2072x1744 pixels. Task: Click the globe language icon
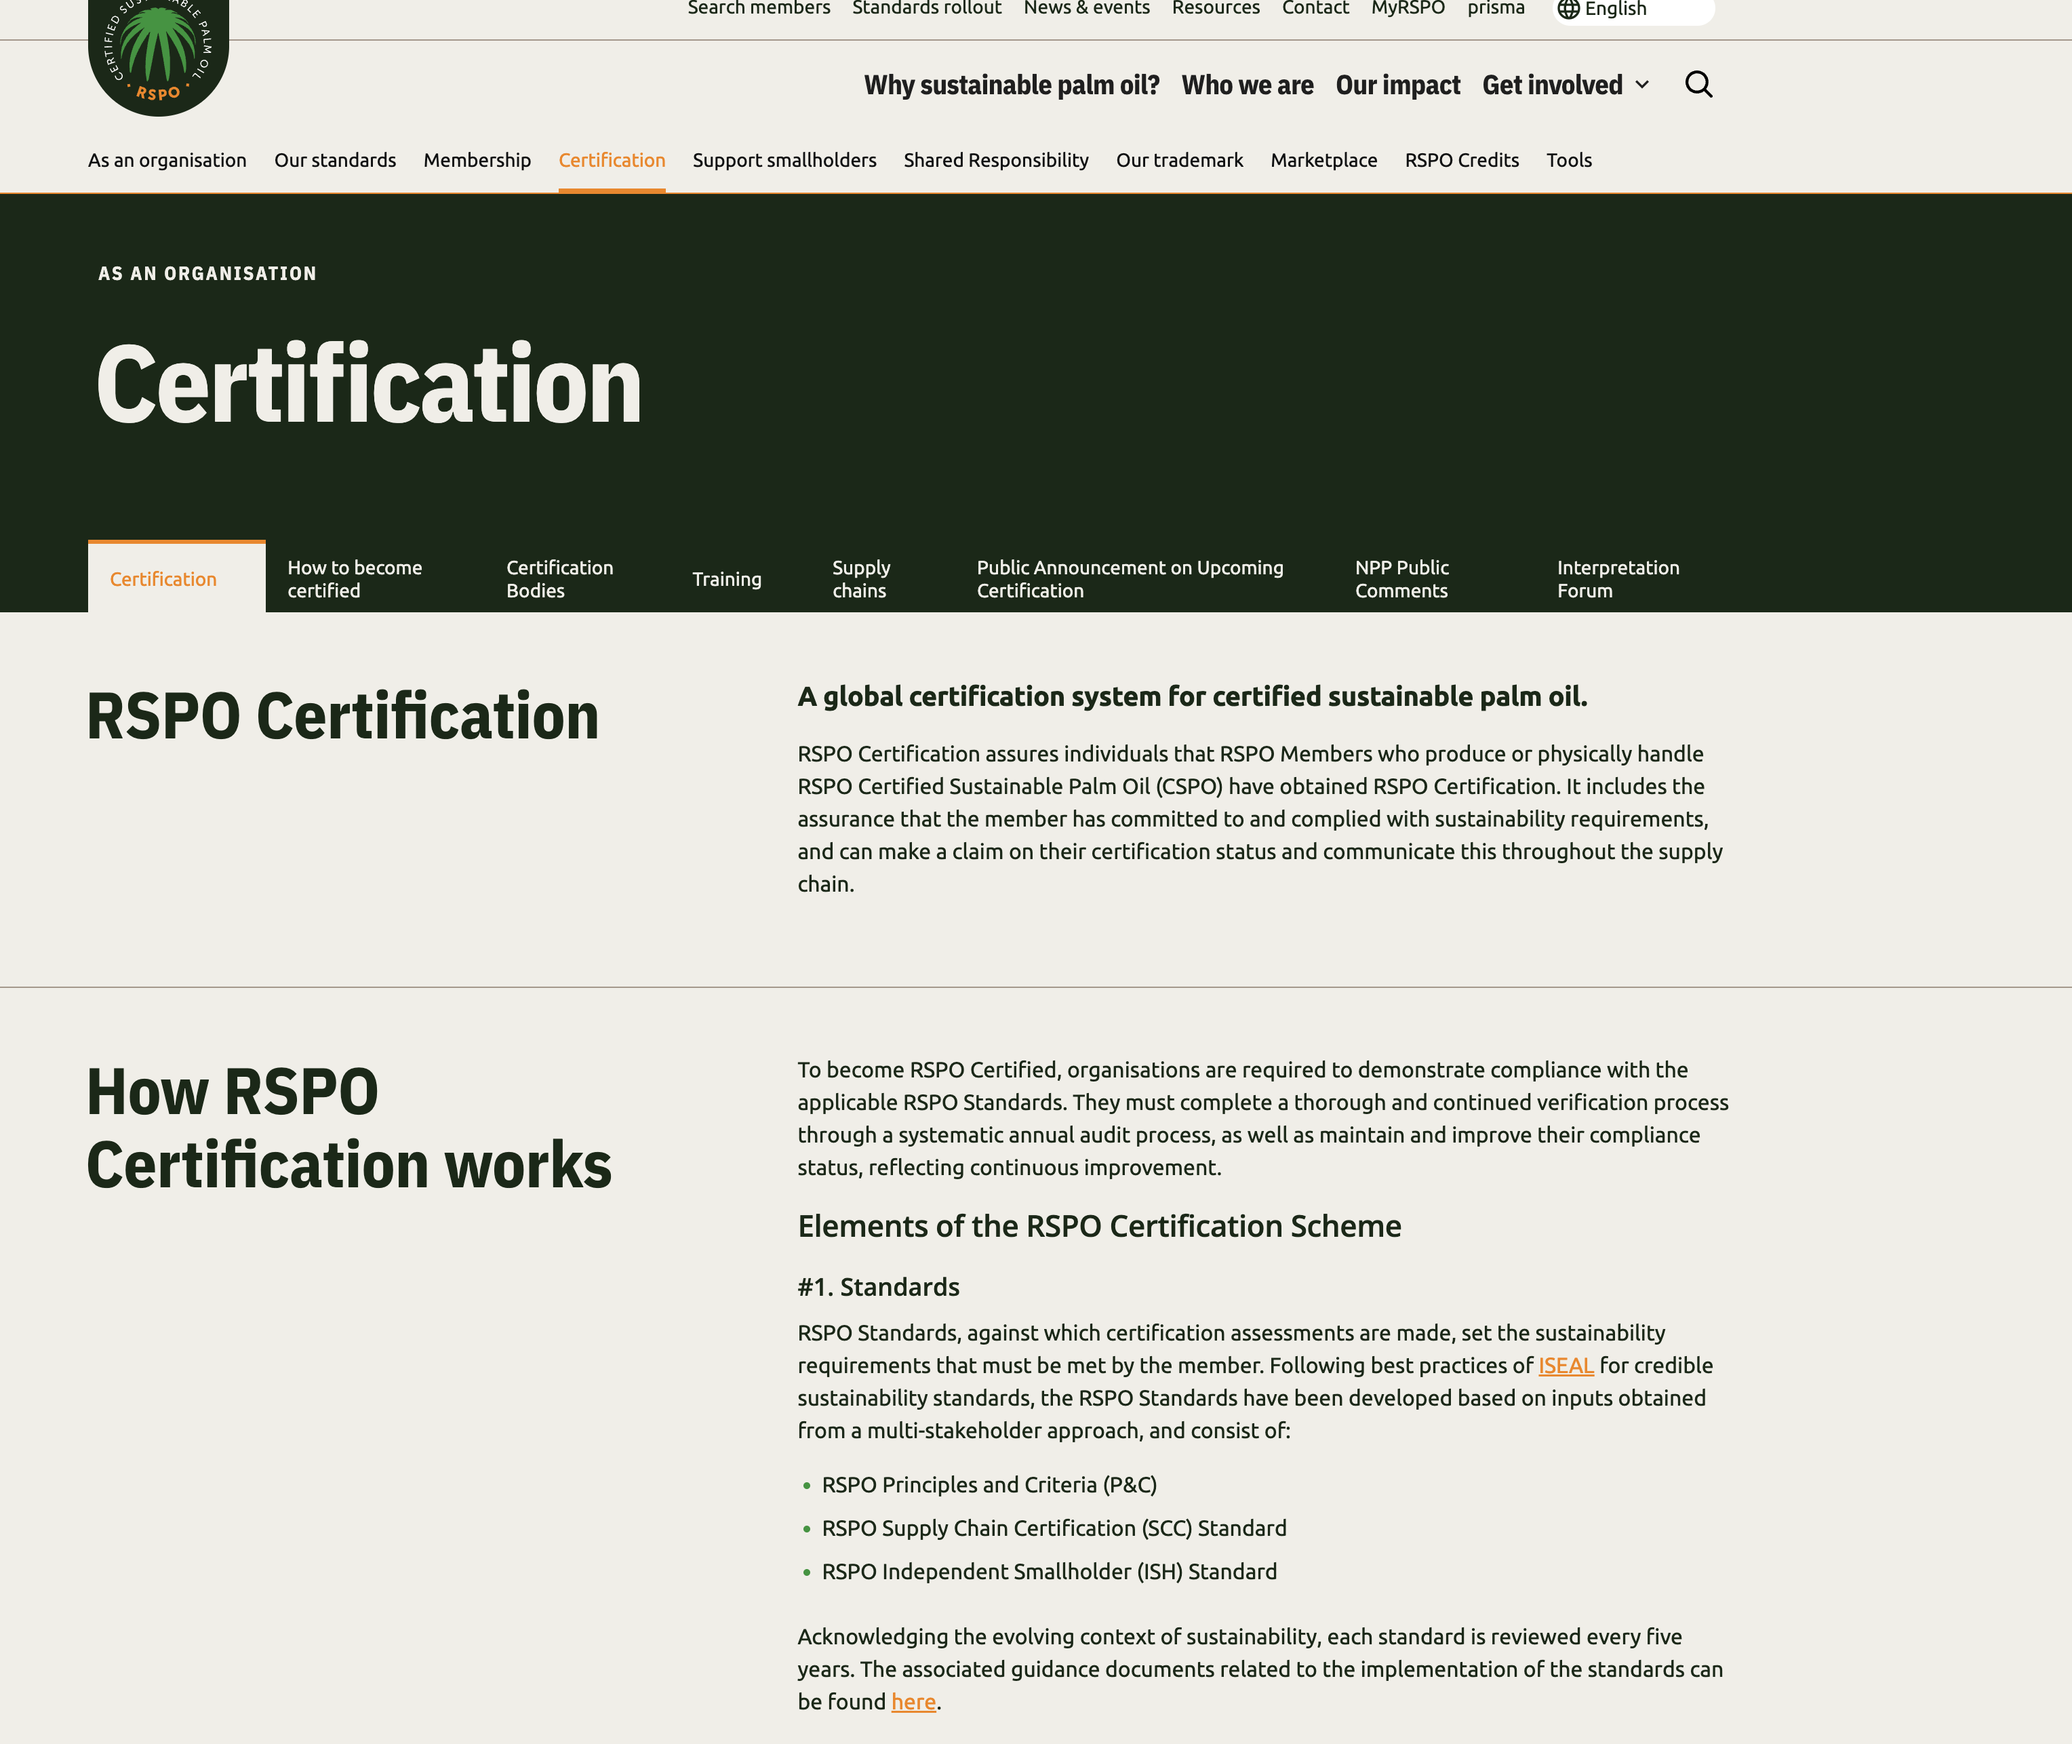point(1568,9)
